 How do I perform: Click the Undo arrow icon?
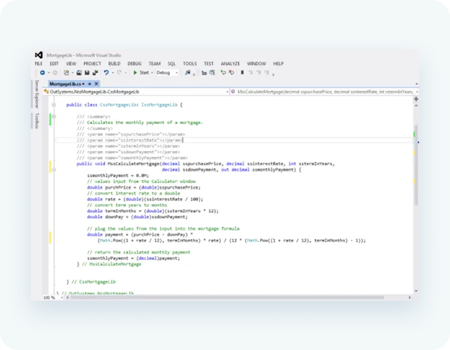106,72
